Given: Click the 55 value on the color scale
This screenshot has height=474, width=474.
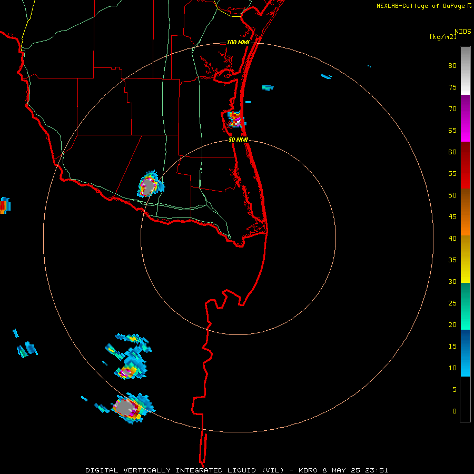Looking at the screenshot, I should 452,173.
